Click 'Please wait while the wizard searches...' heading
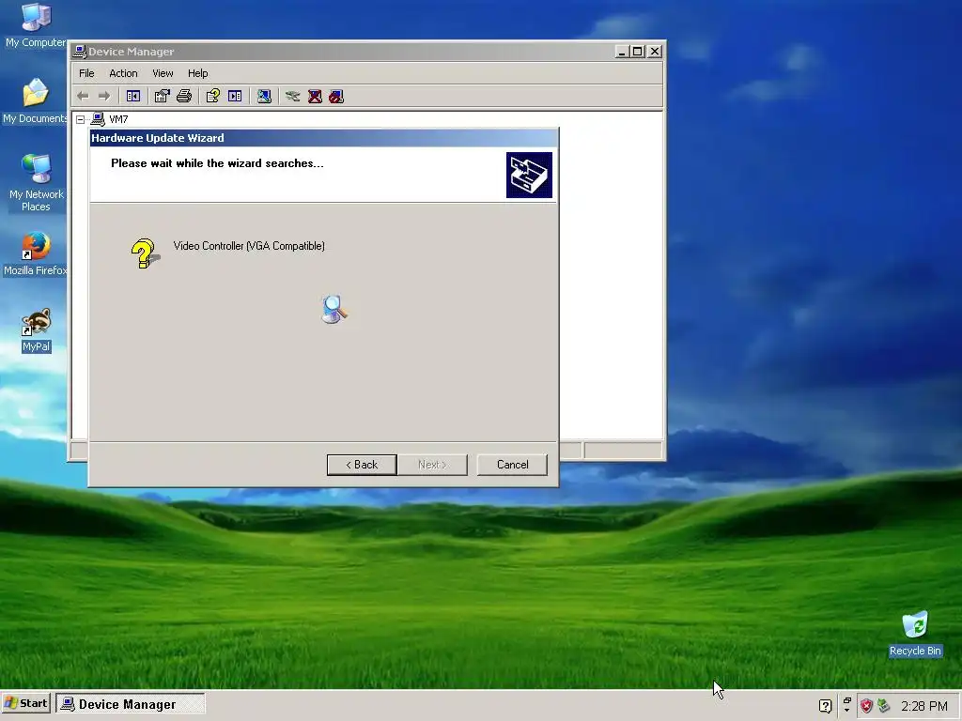This screenshot has width=962, height=721. point(217,163)
